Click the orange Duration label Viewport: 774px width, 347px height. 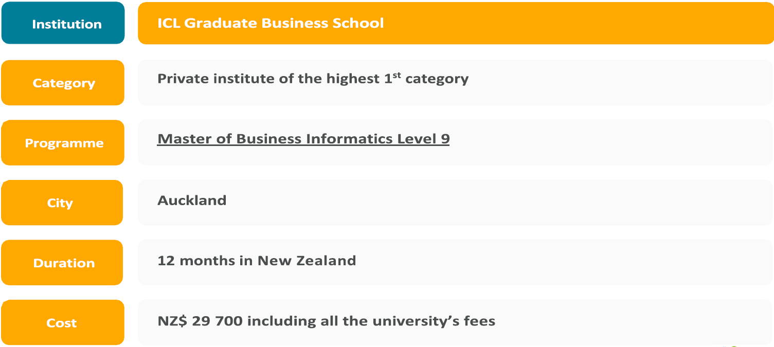coord(63,263)
